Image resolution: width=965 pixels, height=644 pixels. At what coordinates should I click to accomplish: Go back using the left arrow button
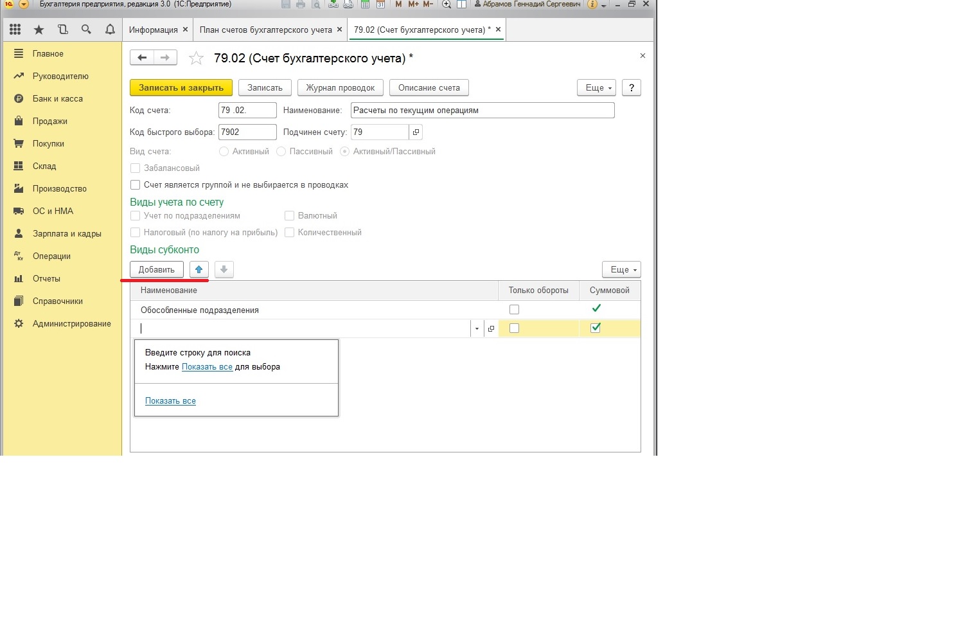[142, 58]
